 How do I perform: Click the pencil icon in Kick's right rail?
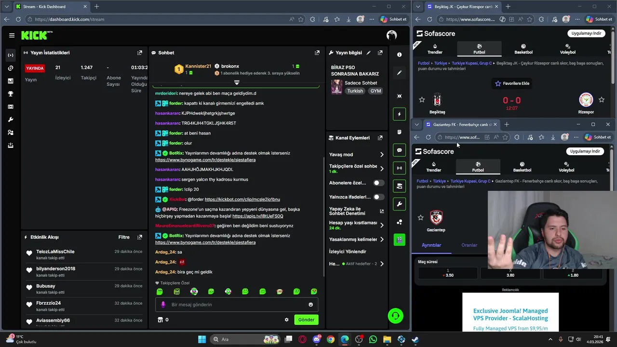pyautogui.click(x=399, y=73)
